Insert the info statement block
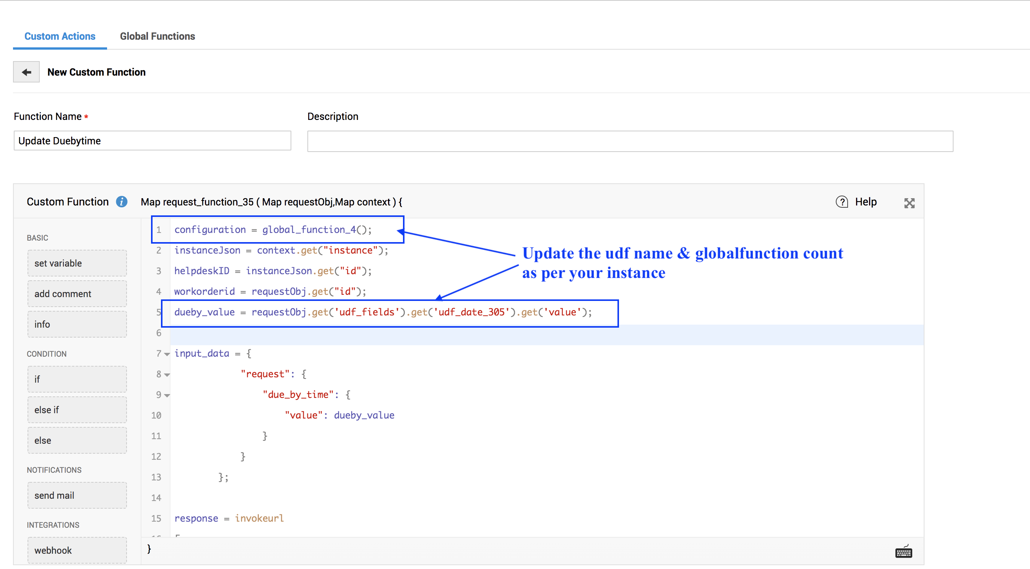Viewport: 1030px width, 569px height. pos(77,324)
